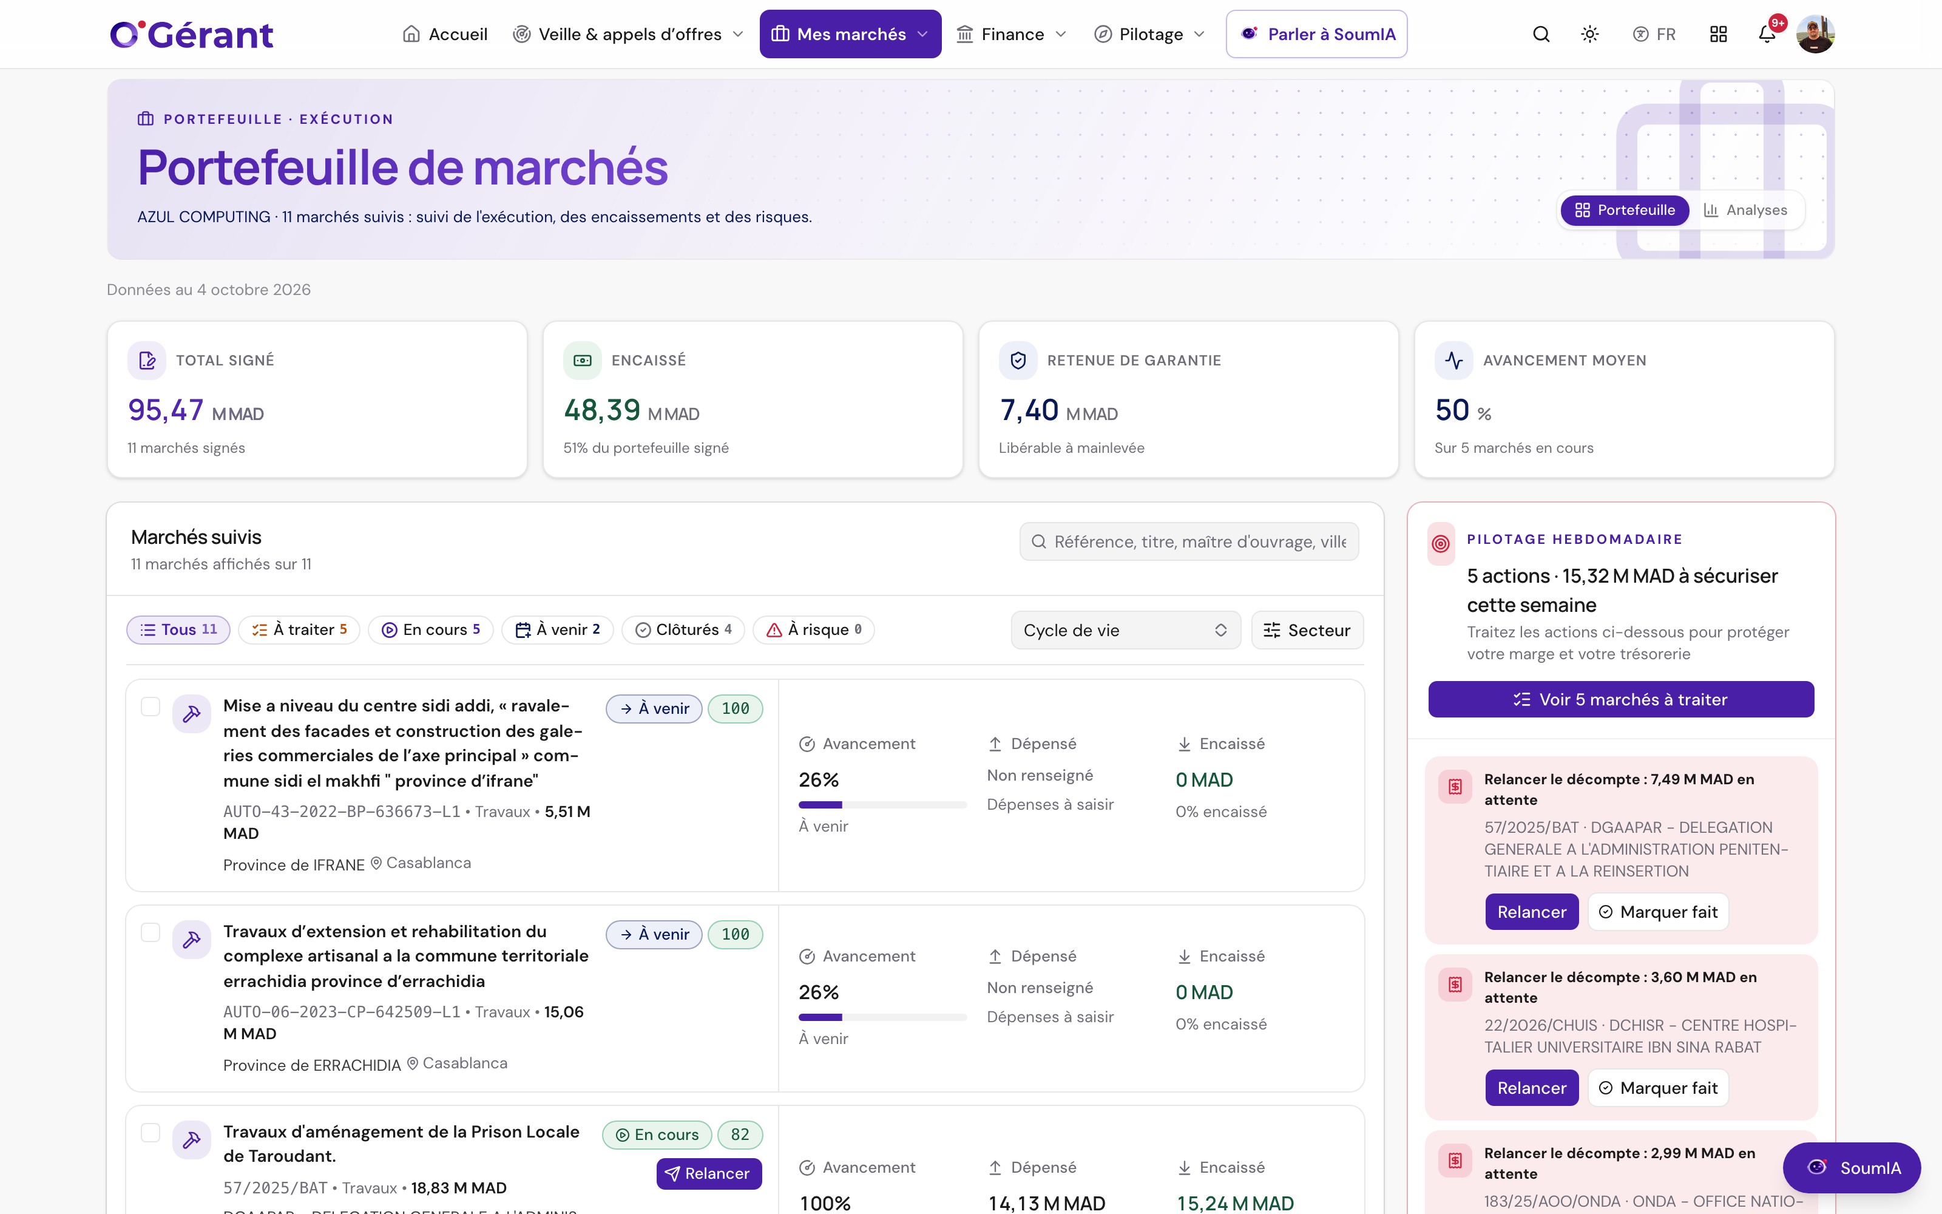Click Encaissé download icon in Sidi Addi row

[x=1183, y=744]
